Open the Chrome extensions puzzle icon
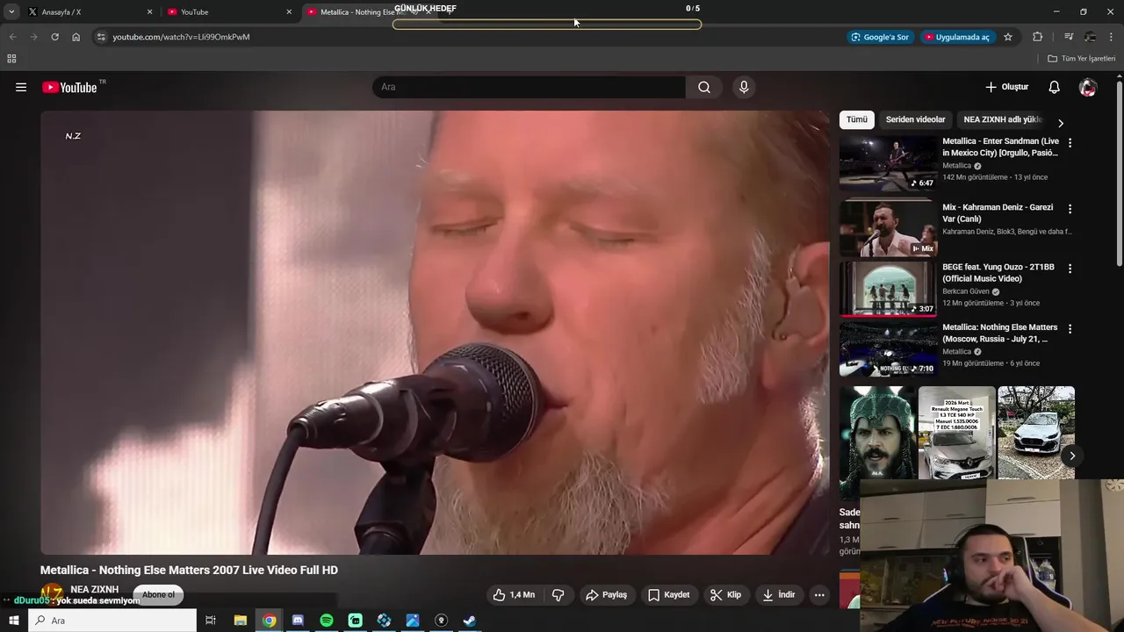Image resolution: width=1124 pixels, height=632 pixels. click(x=1038, y=37)
